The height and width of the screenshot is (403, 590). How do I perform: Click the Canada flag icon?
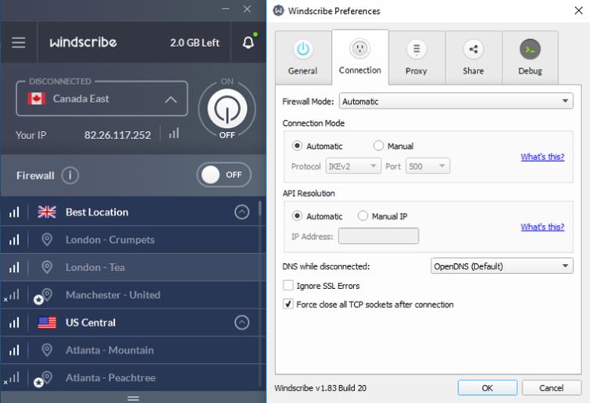37,99
